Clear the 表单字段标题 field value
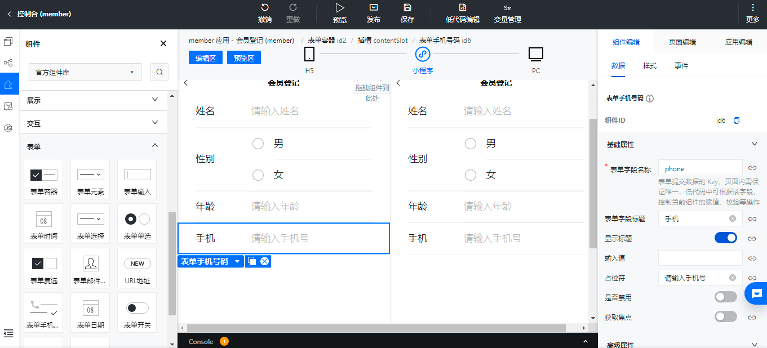This screenshot has height=348, width=767. 733,218
